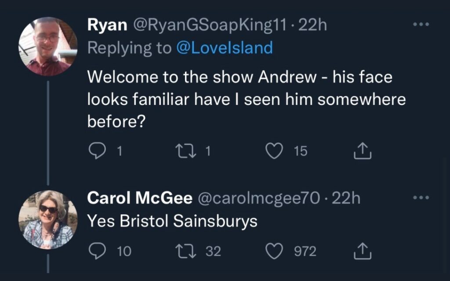The width and height of the screenshot is (450, 281).
Task: Reply to Ryan's tweet via the comment icon
Action: point(97,151)
